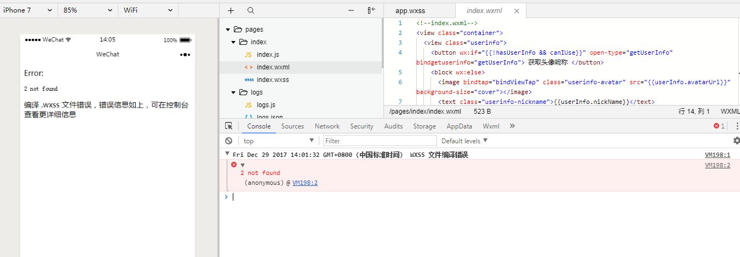Collapse the logs folder
The height and width of the screenshot is (257, 740).
coord(234,92)
